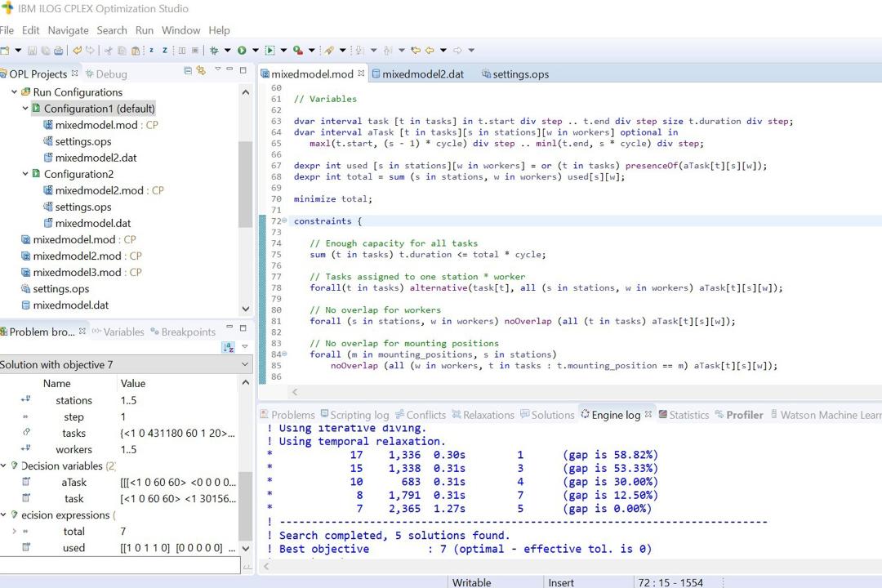Click the Debug bug toolbar icon
This screenshot has height=588, width=882.
[x=214, y=50]
